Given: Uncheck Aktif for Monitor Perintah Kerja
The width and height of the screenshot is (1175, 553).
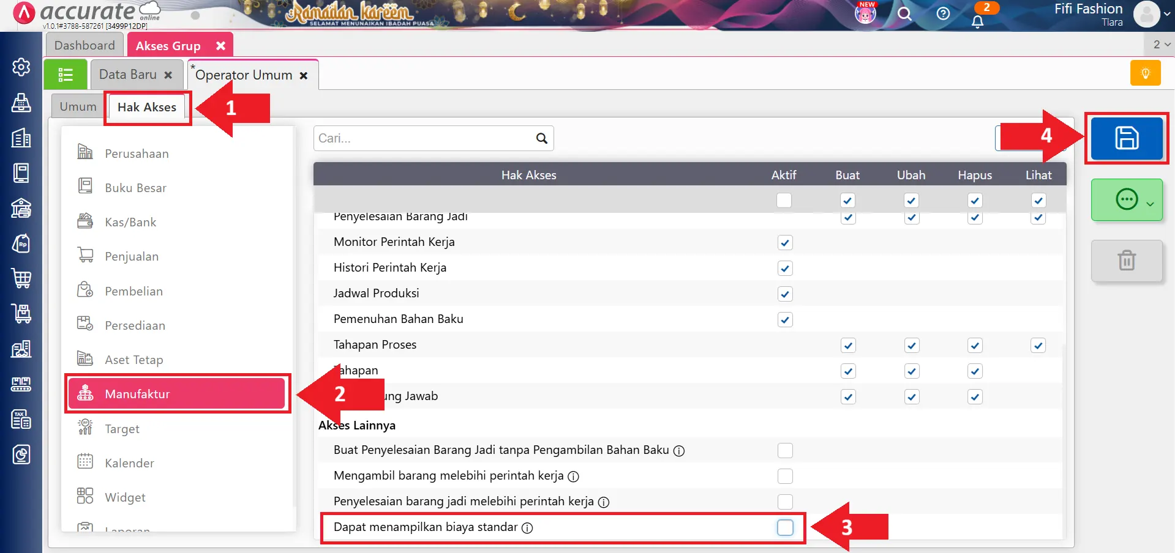Looking at the screenshot, I should 784,243.
